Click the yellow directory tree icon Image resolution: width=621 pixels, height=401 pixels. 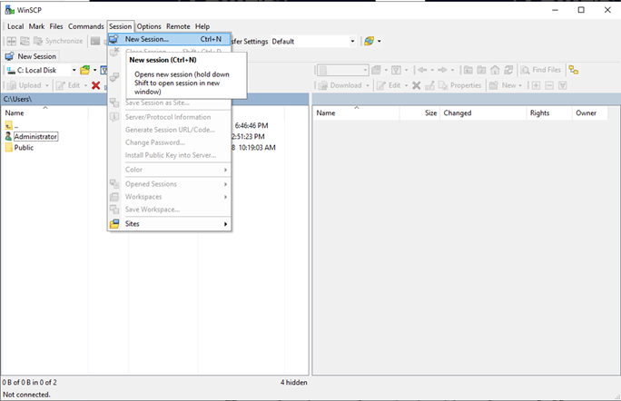click(x=574, y=70)
